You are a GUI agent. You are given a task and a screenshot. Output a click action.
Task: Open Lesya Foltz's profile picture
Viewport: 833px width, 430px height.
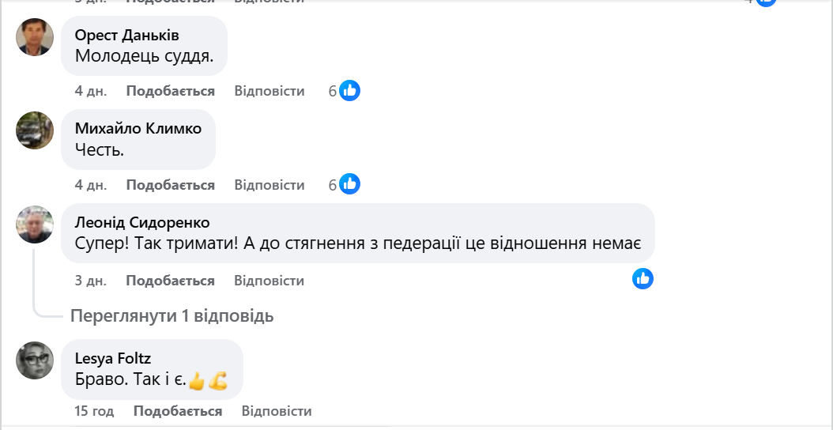point(35,360)
